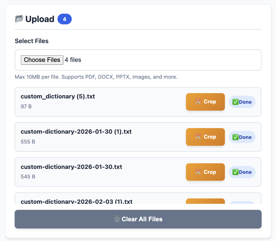Screen dimensions: 276x241
Task: Open the Choose Files dialog
Action: pyautogui.click(x=42, y=60)
